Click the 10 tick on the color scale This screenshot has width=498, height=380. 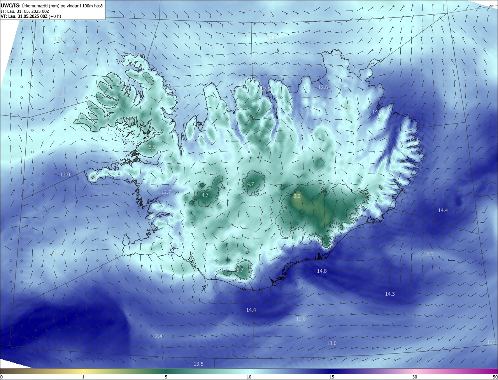coord(249,377)
